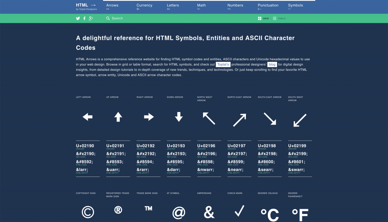Click the U+02192 unicode value
The image size is (388, 222).
pos(145,146)
